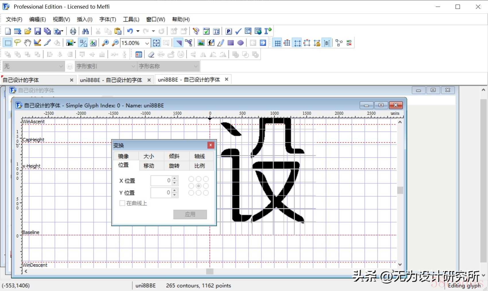
Task: Select the bottom-right anchor radio button
Action: point(206,193)
